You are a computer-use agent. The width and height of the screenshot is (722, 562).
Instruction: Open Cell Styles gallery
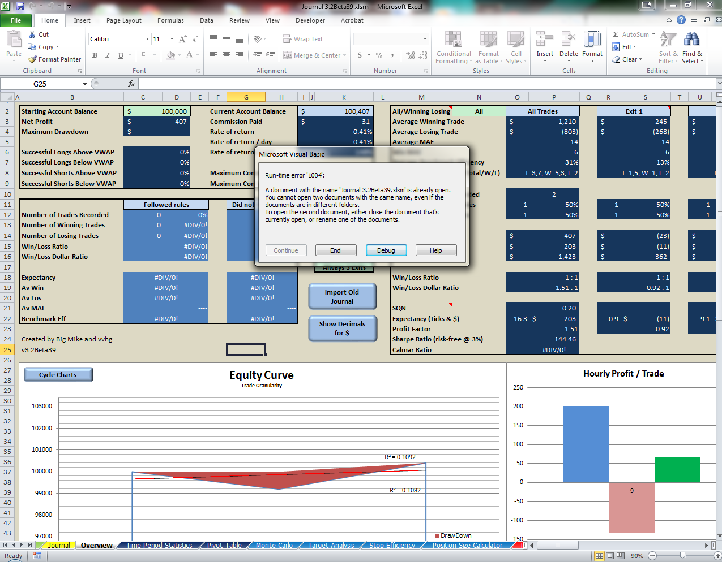(516, 48)
